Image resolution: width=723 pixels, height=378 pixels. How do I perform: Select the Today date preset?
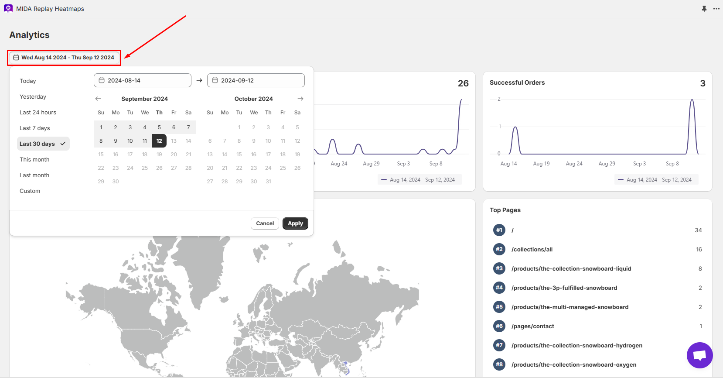pos(28,81)
